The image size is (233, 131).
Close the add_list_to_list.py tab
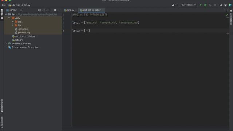pos(103,10)
